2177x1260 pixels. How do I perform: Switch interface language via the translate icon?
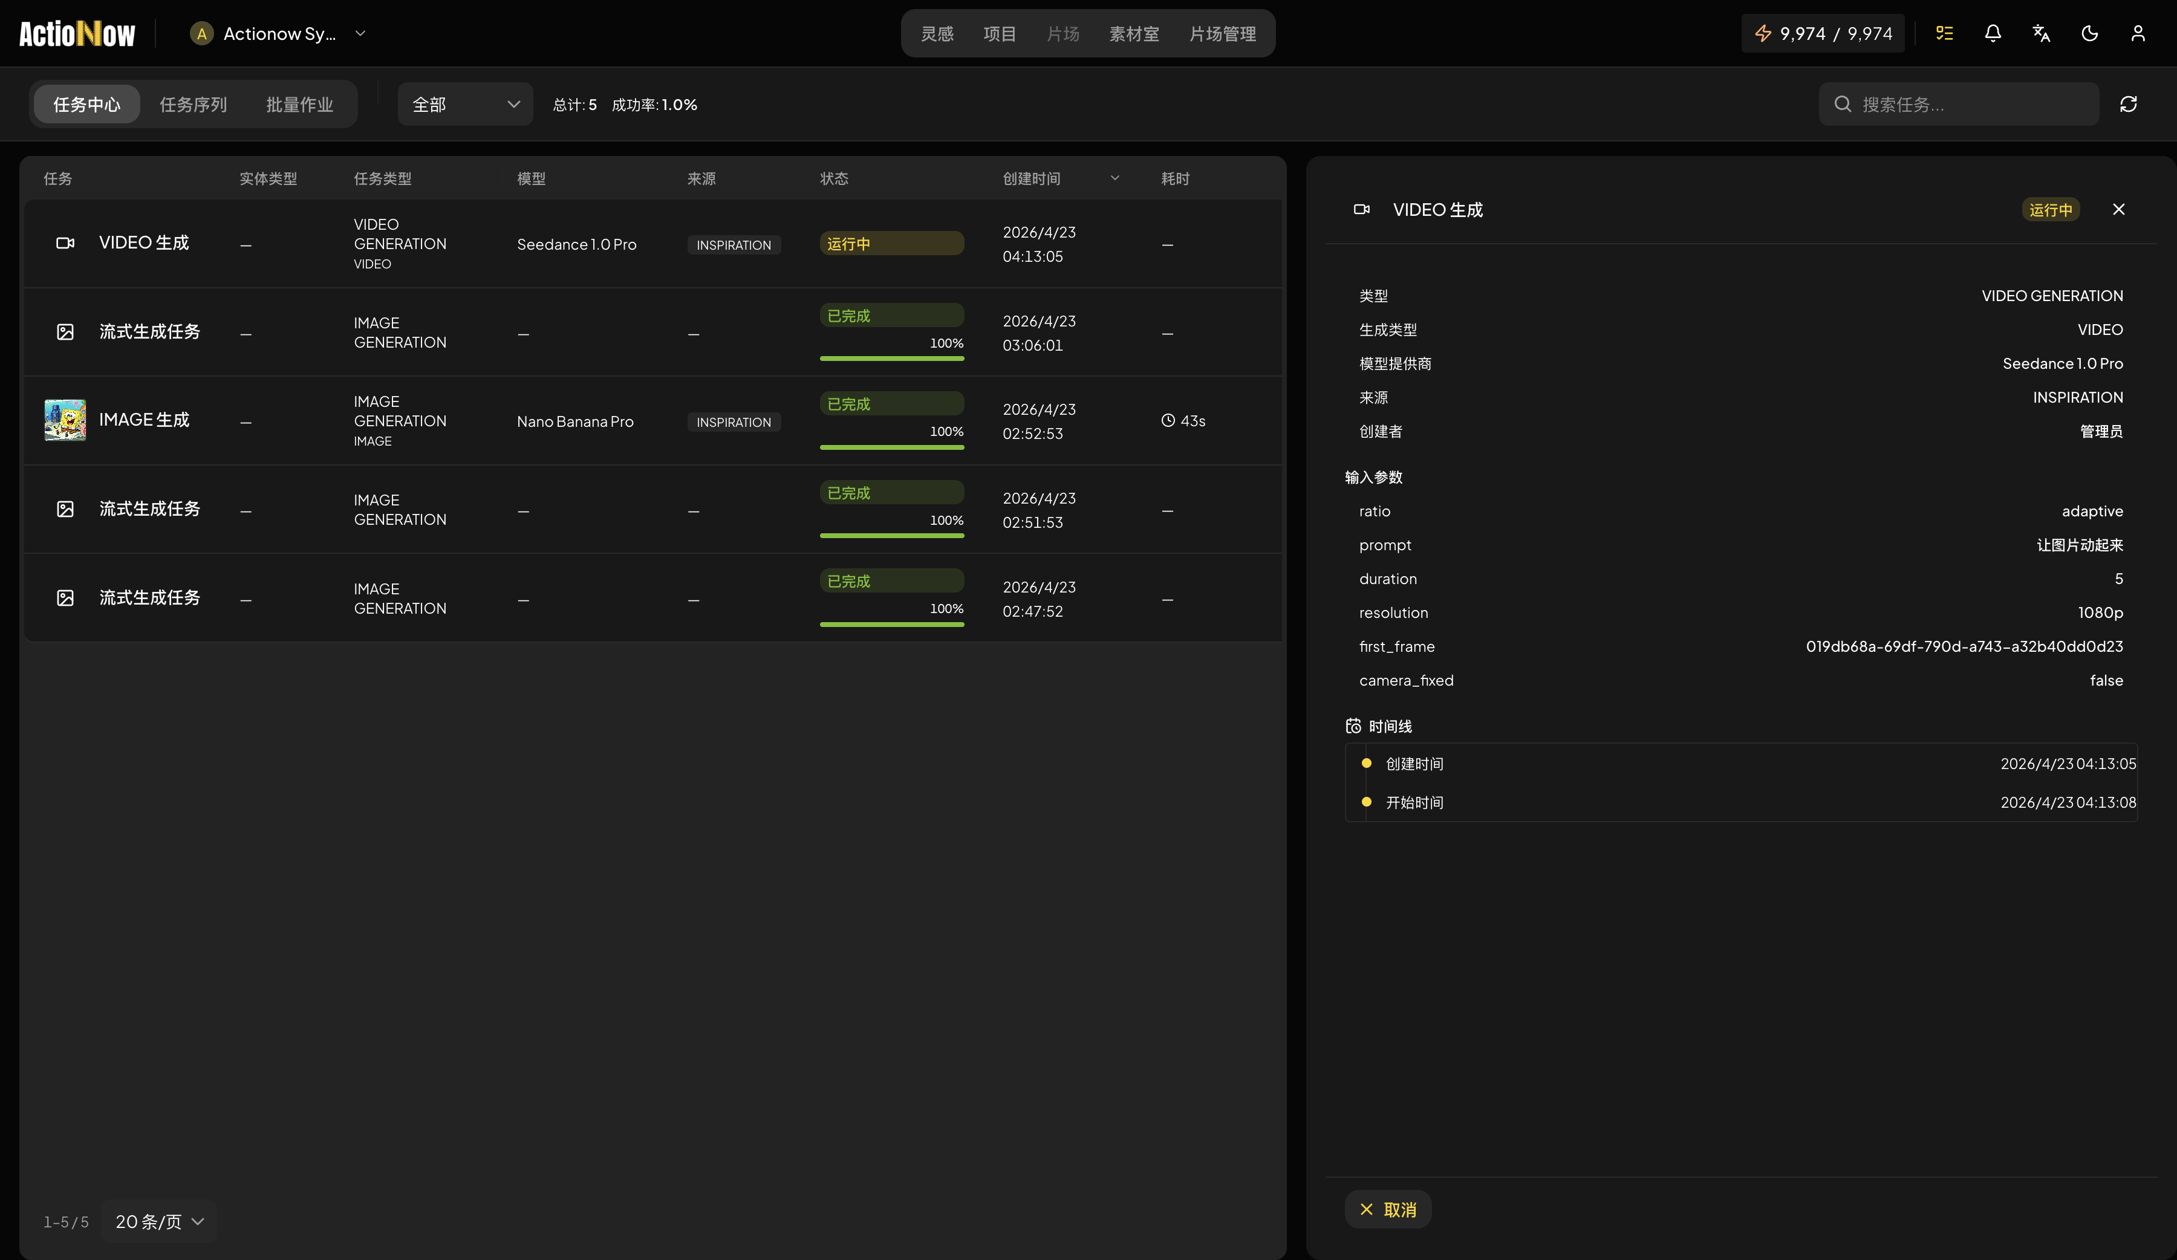2040,33
